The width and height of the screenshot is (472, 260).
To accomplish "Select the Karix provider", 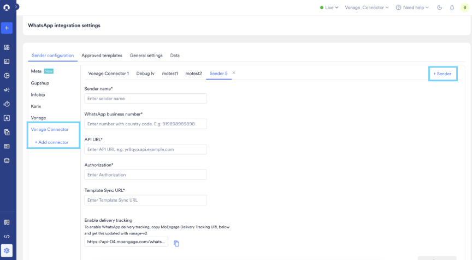I will point(36,106).
